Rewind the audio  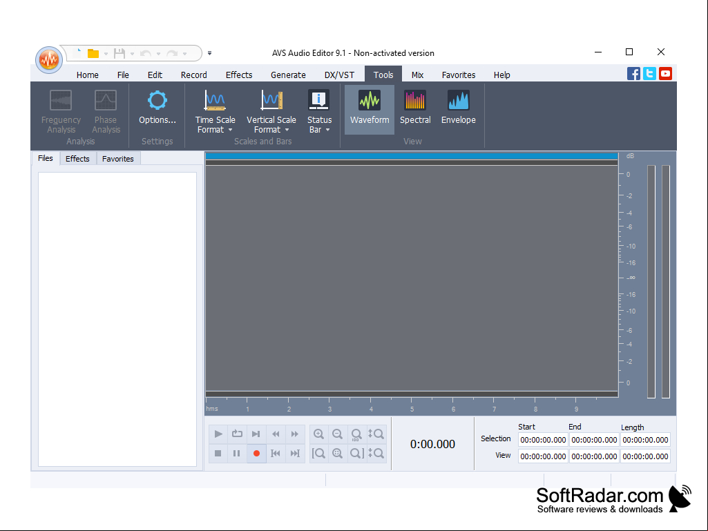click(276, 434)
